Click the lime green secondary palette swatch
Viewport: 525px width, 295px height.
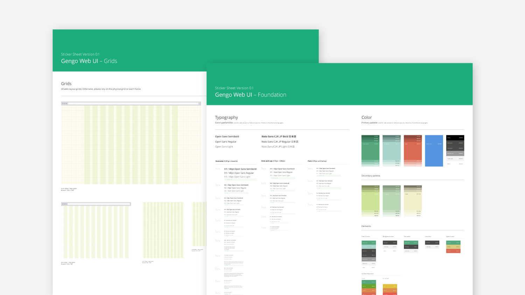click(x=370, y=201)
